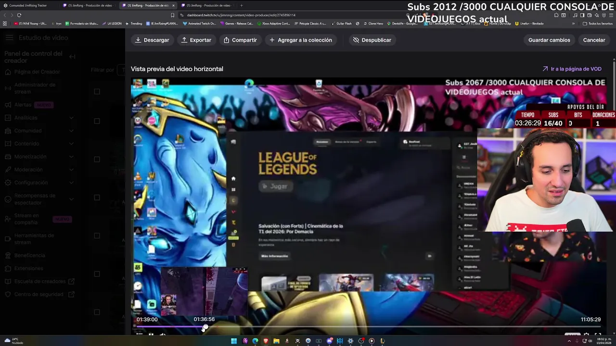616x346 pixels.
Task: Open the Clone Hero bookmark
Action: (x=373, y=24)
